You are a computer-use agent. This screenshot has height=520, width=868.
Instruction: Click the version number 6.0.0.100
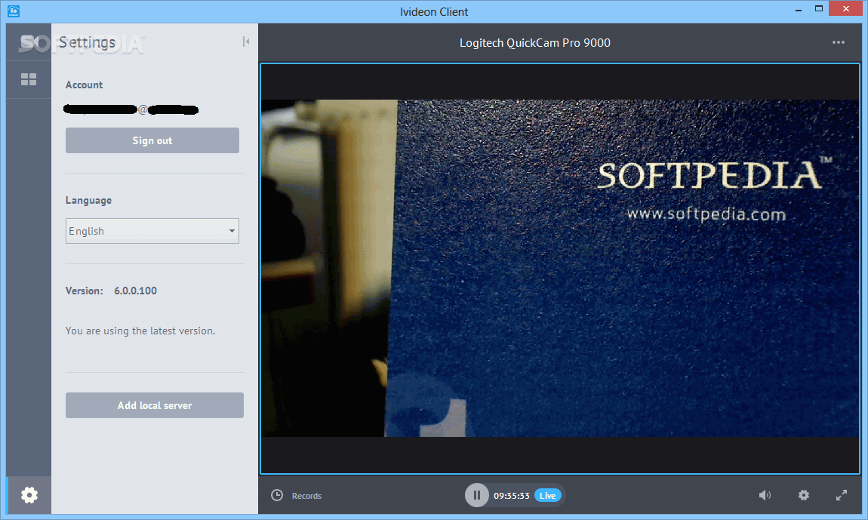point(136,291)
